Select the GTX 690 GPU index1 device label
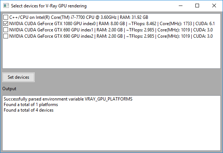223x153 pixels. point(111,30)
